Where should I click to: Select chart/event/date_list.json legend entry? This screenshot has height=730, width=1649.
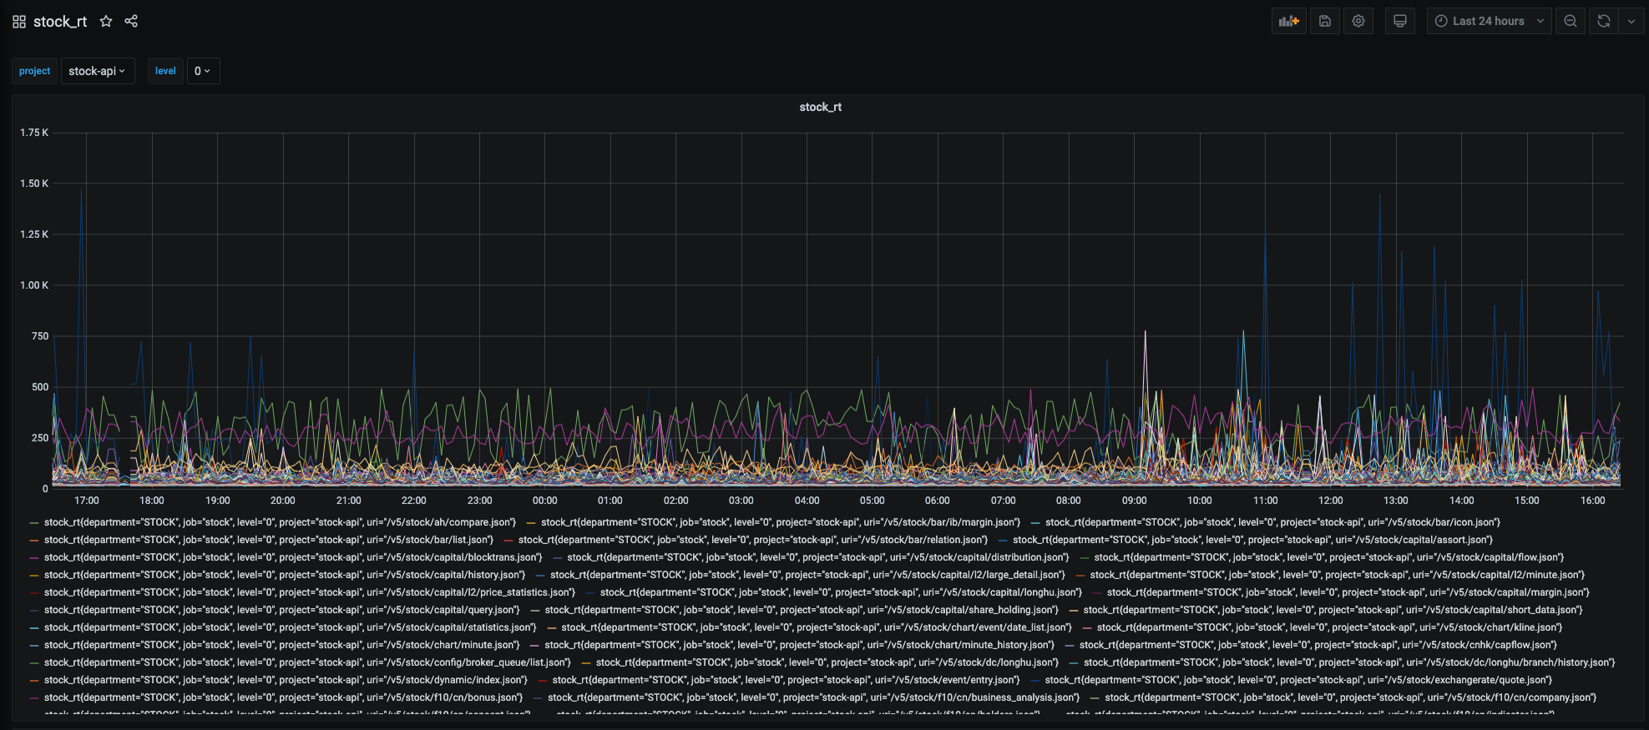817,627
